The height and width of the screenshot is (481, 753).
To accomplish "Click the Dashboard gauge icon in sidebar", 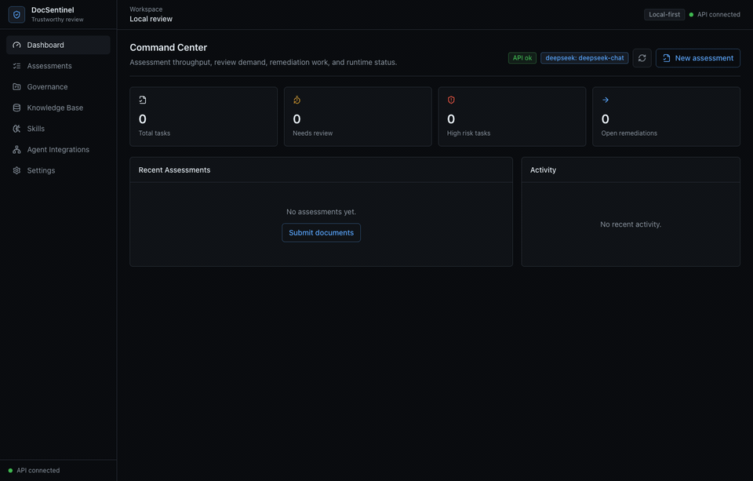I will pos(16,45).
